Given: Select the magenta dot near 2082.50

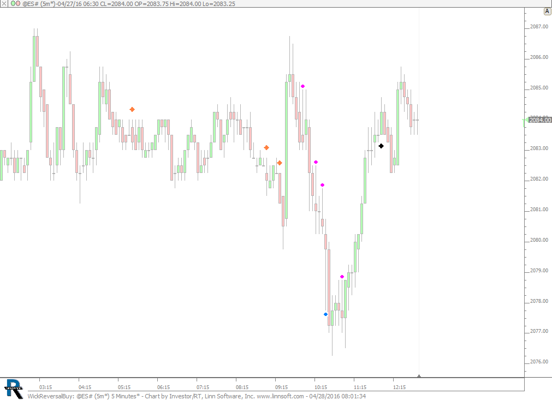Looking at the screenshot, I should 316,162.
